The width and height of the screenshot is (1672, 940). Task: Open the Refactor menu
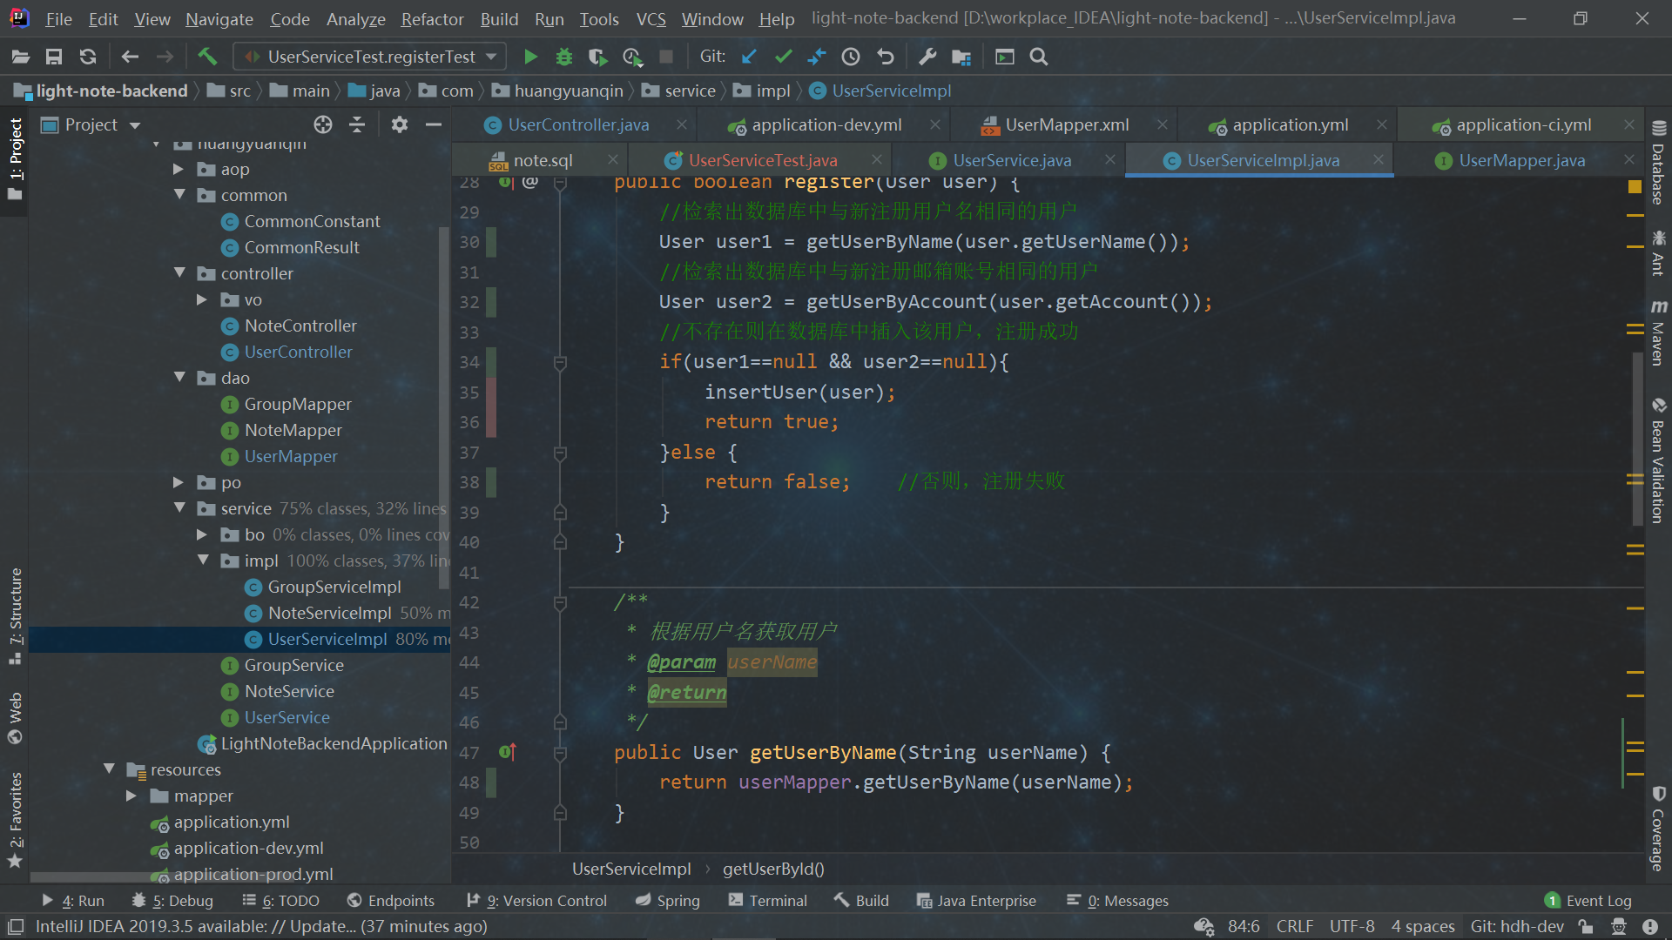(x=432, y=18)
